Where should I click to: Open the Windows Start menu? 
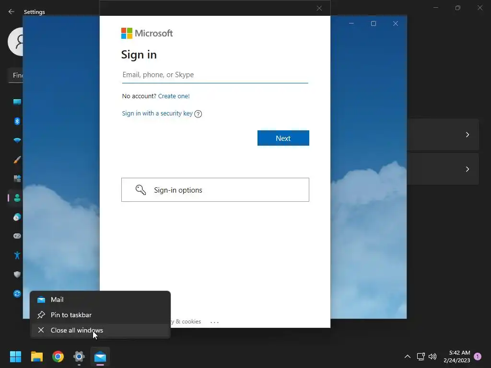(x=15, y=356)
